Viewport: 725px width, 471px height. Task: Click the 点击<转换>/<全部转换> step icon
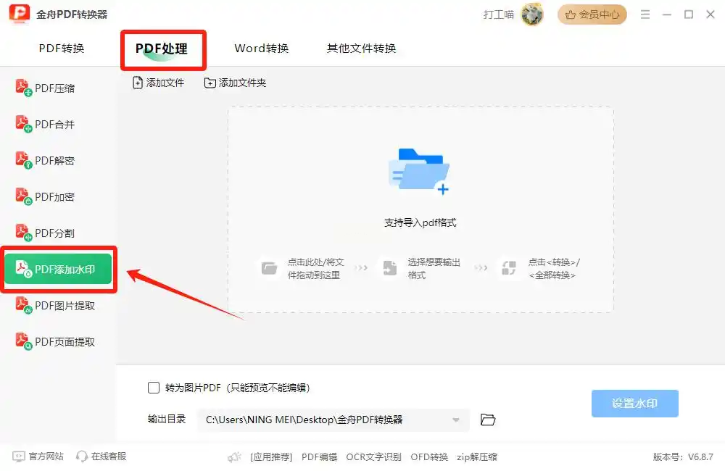click(509, 267)
